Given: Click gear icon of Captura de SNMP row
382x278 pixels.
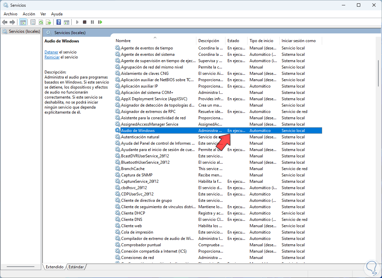Looking at the screenshot, I should click(118, 175).
